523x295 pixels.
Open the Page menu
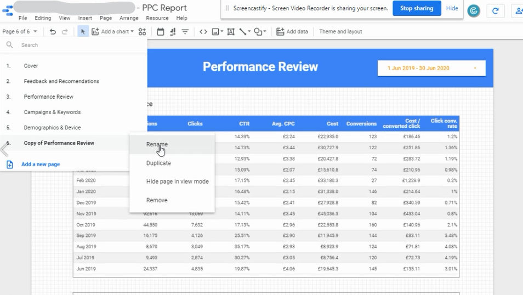tap(106, 18)
